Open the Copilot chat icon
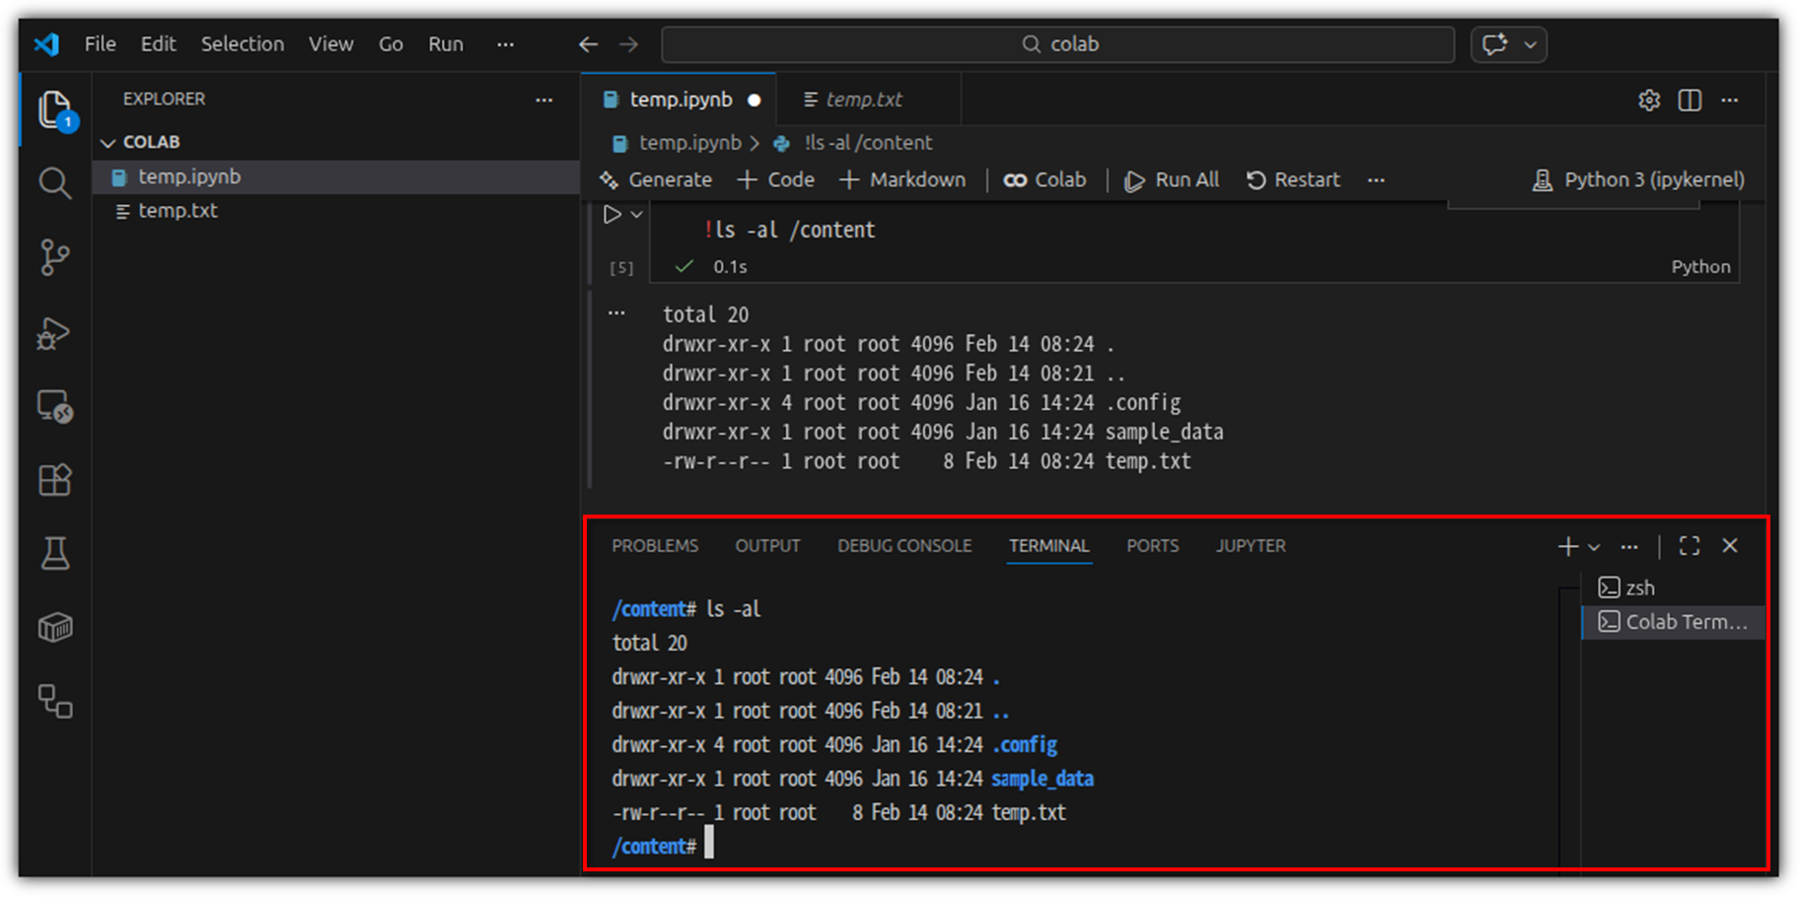Viewport: 1799px width, 897px height. point(1495,44)
